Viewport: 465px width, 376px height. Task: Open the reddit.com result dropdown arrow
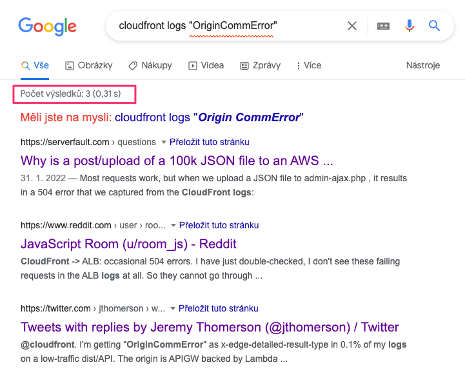pyautogui.click(x=173, y=225)
